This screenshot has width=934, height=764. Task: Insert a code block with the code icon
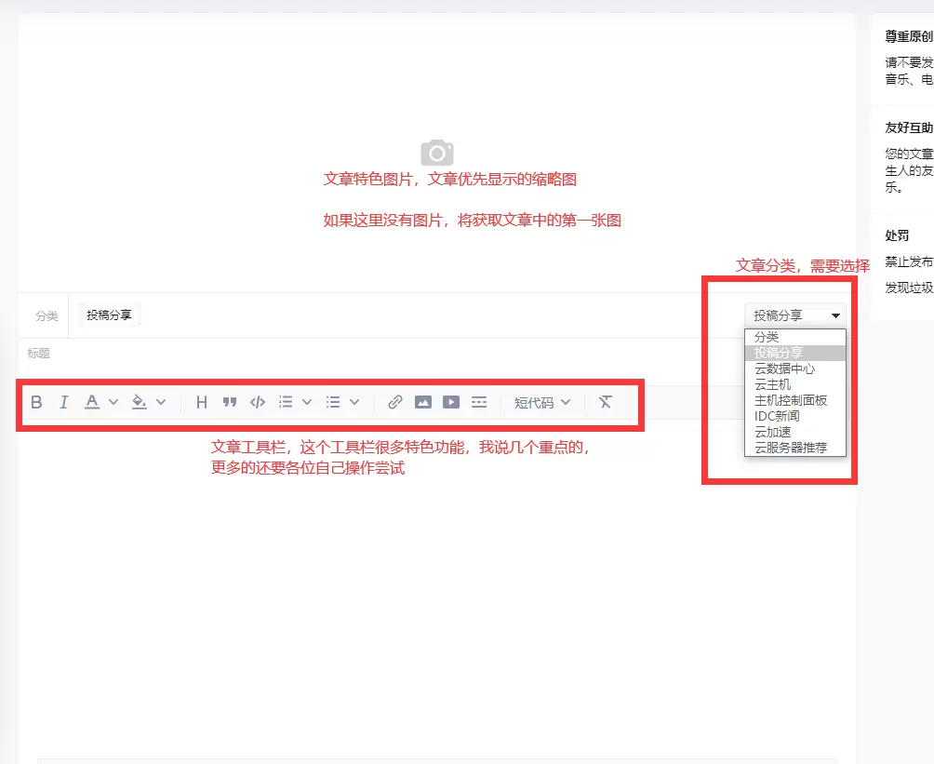tap(258, 402)
